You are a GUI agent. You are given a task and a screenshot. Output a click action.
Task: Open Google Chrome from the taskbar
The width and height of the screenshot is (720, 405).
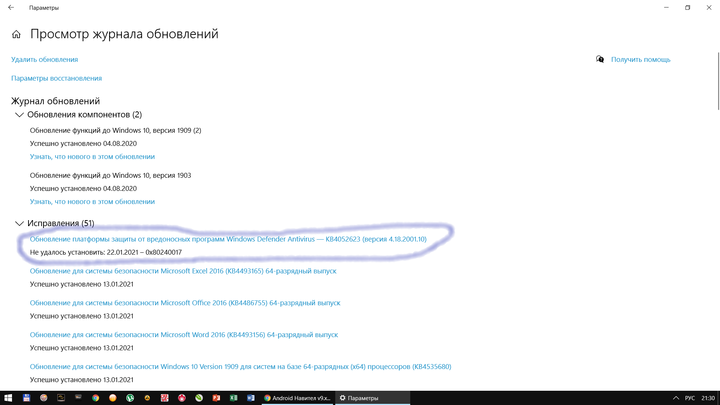[96, 398]
